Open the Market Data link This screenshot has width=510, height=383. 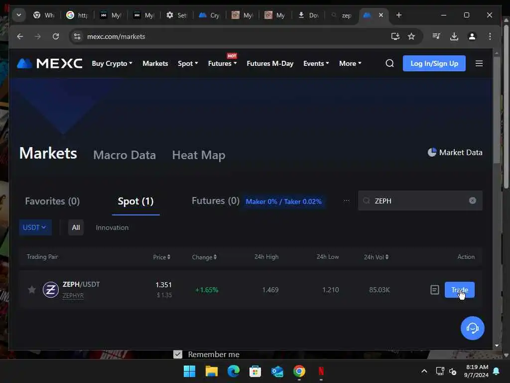[455, 153]
